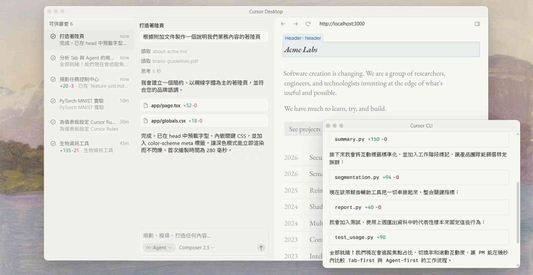Click the Header · header element label
This screenshot has height=275, width=533.
(303, 38)
